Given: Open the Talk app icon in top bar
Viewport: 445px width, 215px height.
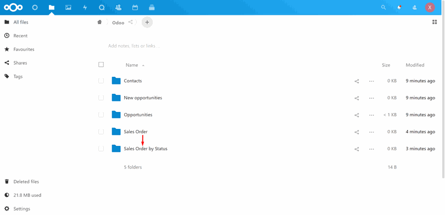Looking at the screenshot, I should [x=102, y=8].
